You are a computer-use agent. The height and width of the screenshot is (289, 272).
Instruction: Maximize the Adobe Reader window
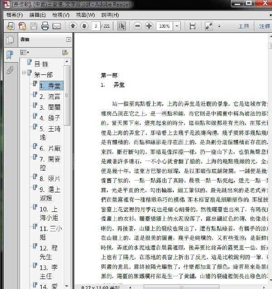[248, 3]
